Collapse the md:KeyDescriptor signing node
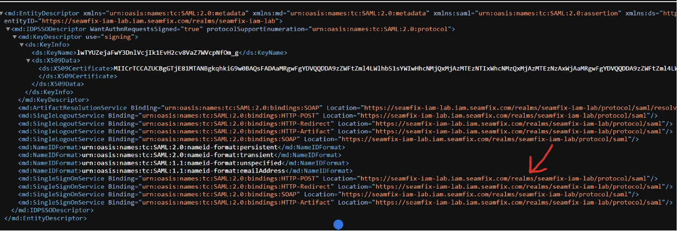The image size is (681, 231). [15, 37]
